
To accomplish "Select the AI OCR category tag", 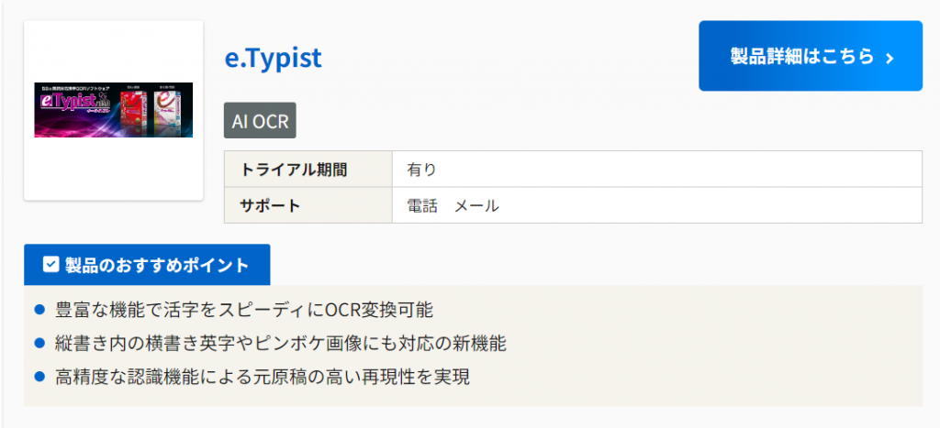I will [x=260, y=120].
